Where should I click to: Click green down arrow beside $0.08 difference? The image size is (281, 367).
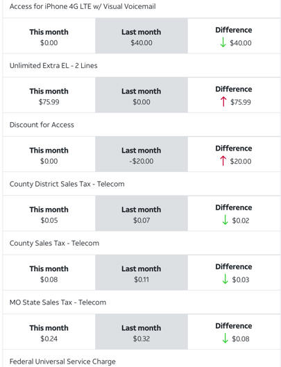[225, 339]
